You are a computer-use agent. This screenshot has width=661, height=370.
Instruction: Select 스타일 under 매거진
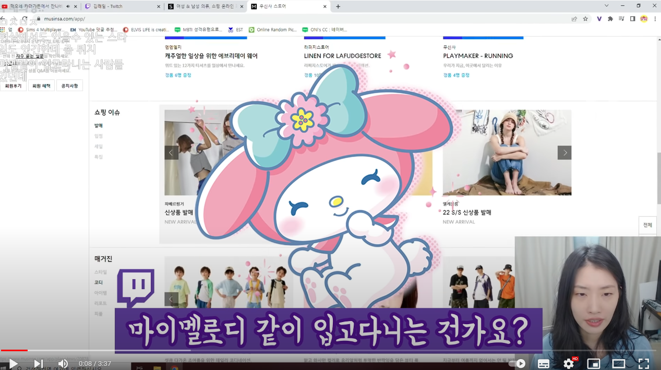click(101, 272)
